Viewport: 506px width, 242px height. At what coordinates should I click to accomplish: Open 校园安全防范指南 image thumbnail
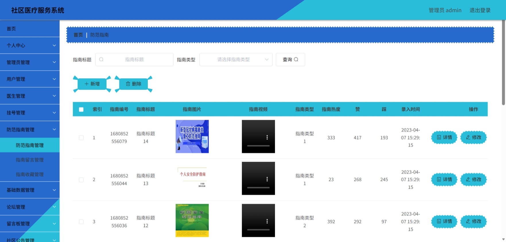(x=192, y=220)
